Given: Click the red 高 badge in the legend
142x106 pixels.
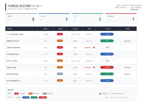Looking at the screenshot, I should point(16,94).
